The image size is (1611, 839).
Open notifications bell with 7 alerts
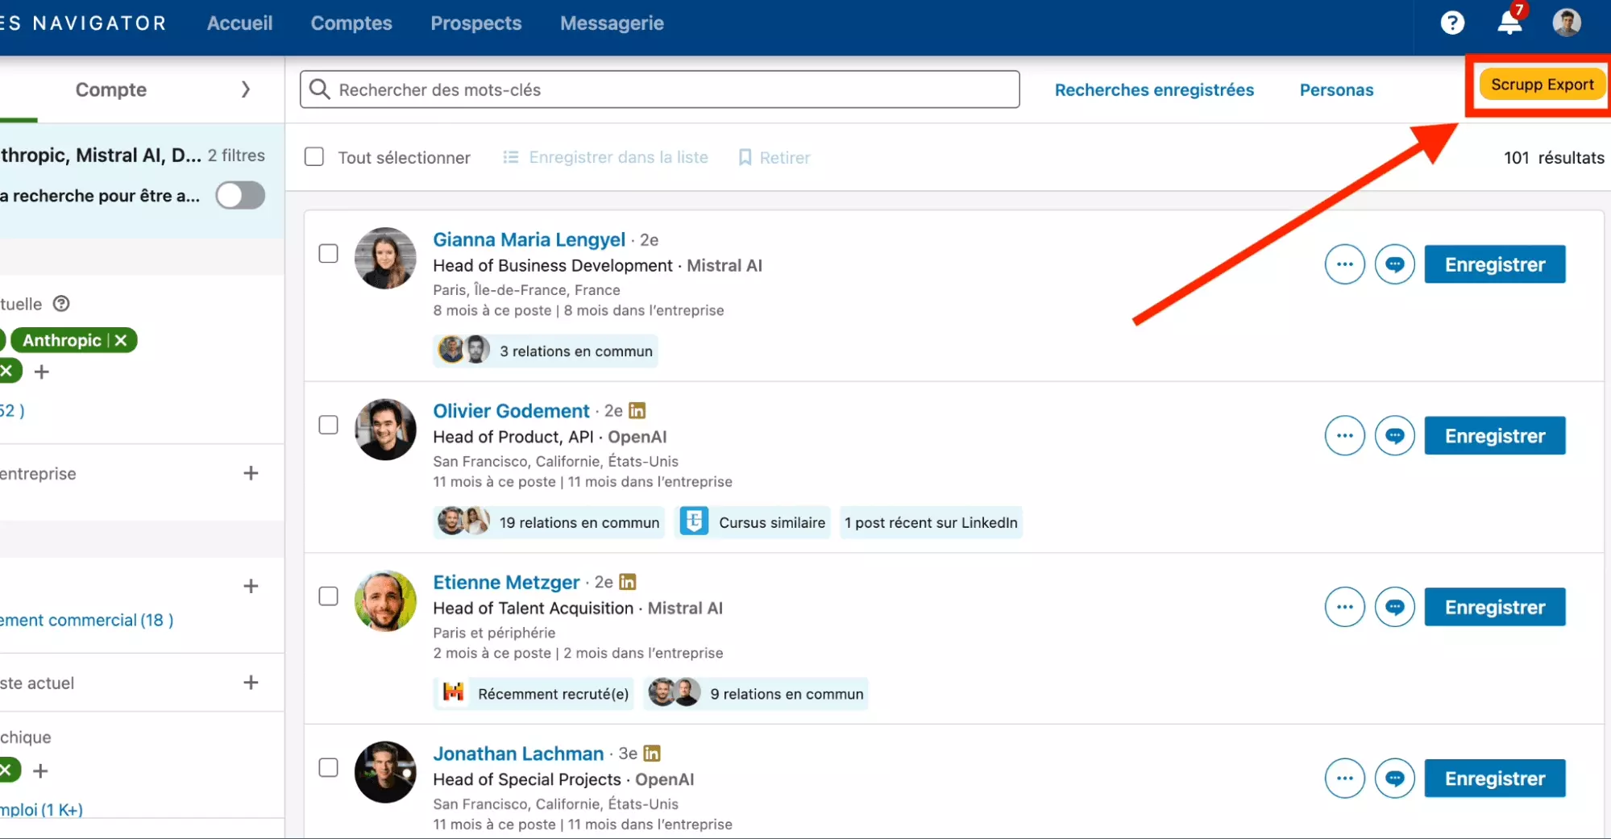tap(1509, 23)
